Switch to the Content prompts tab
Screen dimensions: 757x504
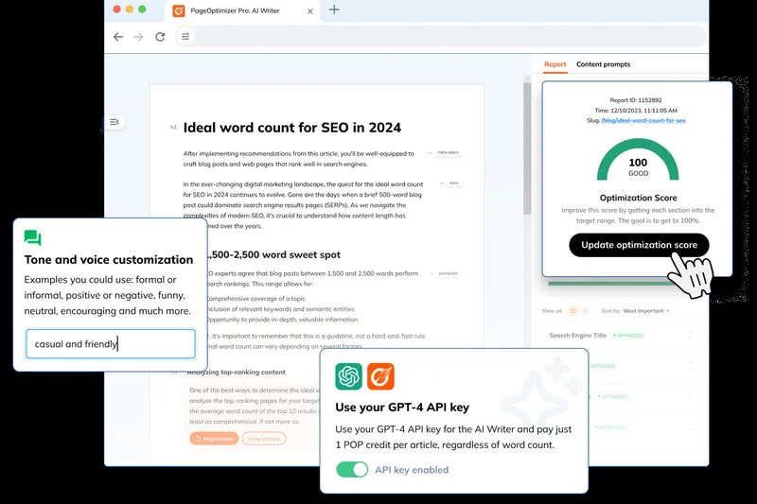coord(603,64)
